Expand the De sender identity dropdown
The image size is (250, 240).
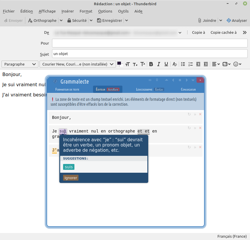pos(180,33)
